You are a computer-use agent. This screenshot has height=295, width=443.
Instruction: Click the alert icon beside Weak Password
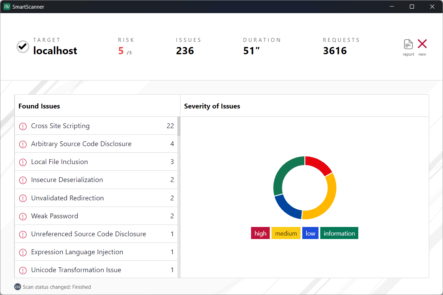click(x=23, y=216)
